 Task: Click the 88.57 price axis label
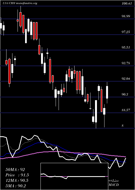[x=126, y=110]
